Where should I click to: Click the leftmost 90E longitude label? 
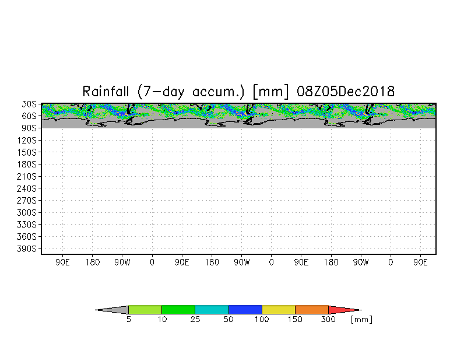coord(63,262)
